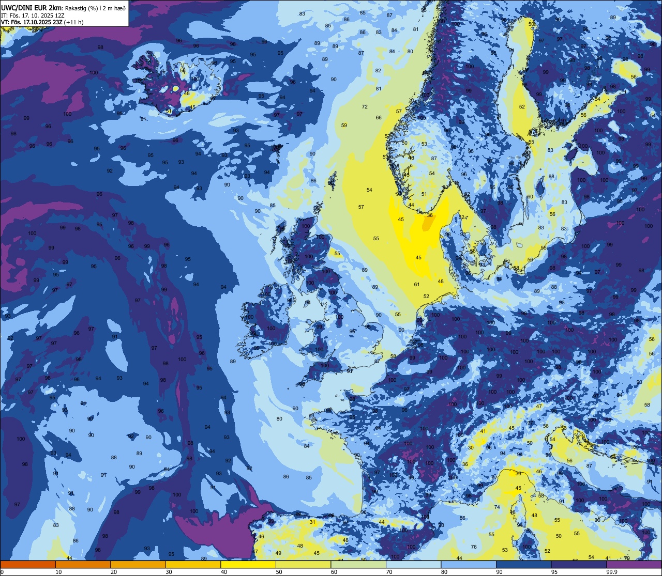Click the '74' humidity value on the map
The image size is (662, 576).
coord(497,507)
